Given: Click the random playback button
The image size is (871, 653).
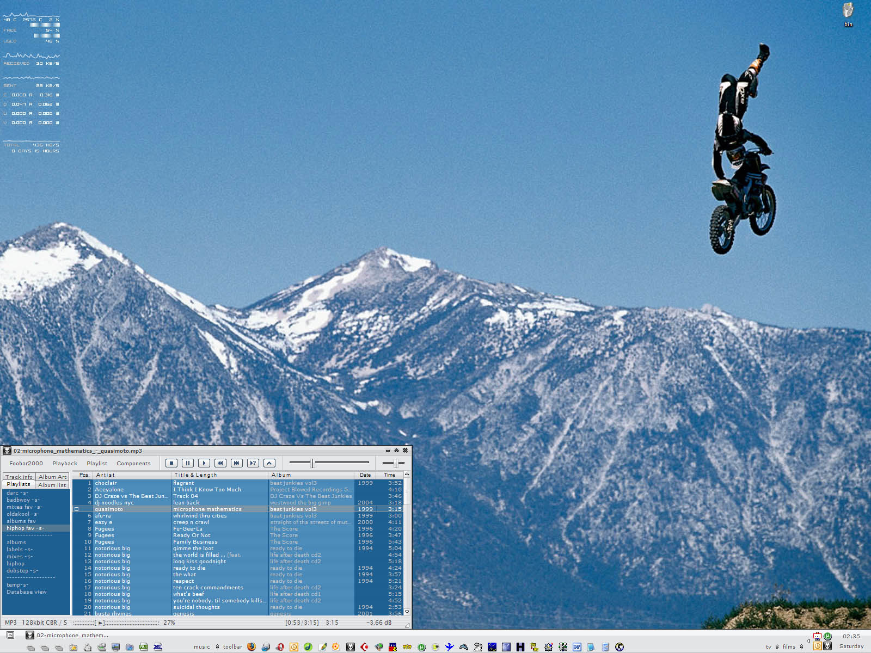Looking at the screenshot, I should pos(253,463).
